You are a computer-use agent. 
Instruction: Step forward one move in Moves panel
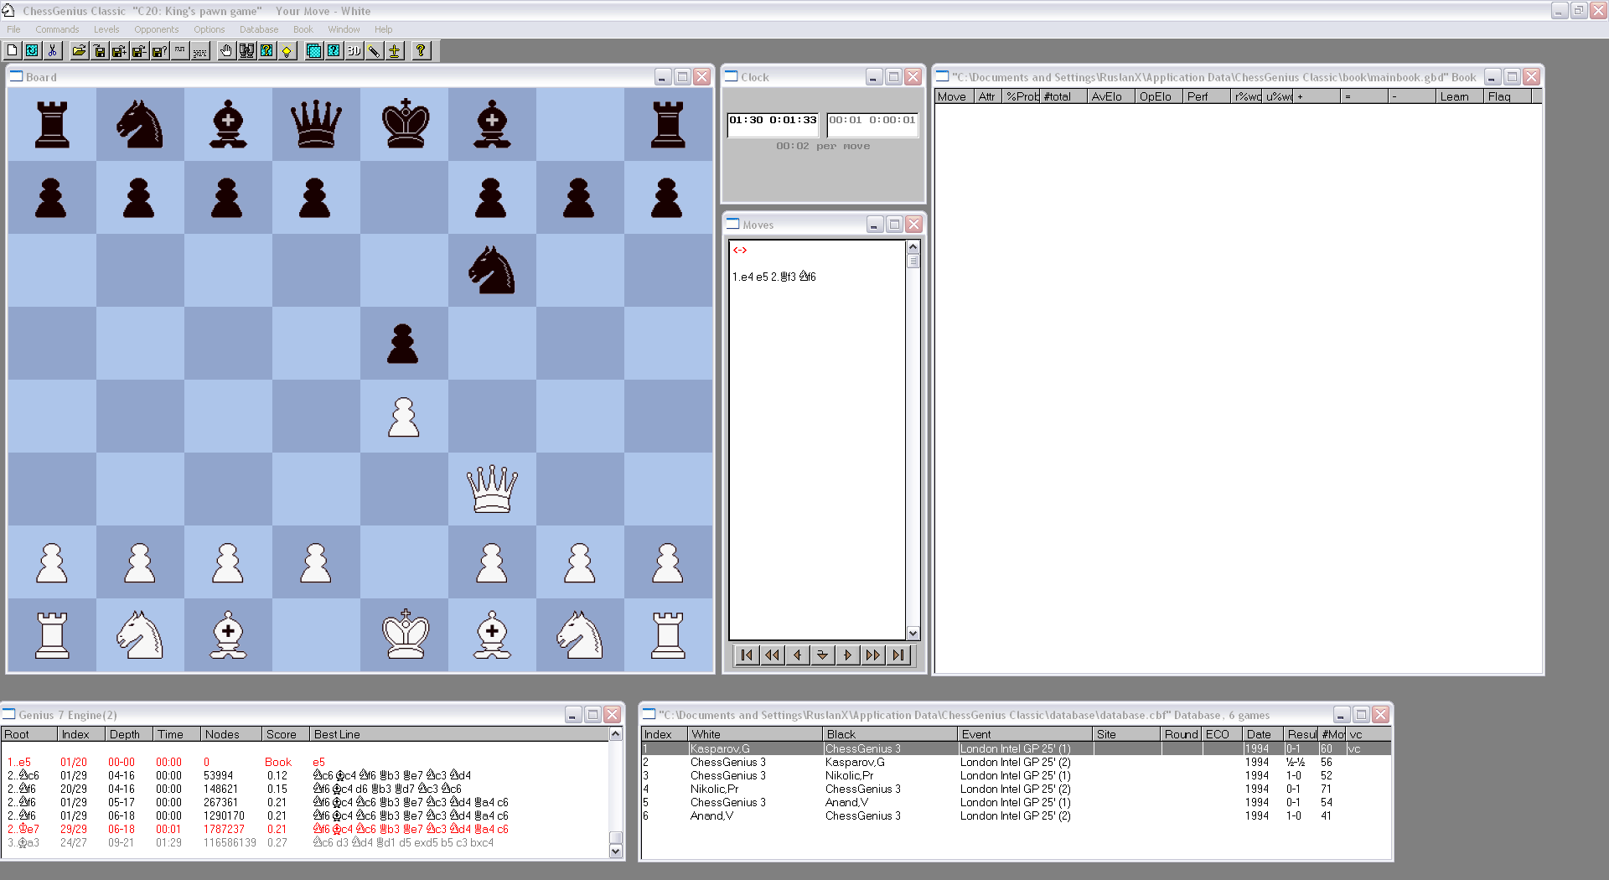point(847,655)
